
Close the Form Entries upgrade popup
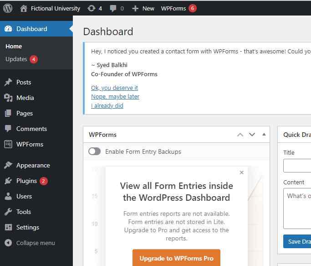coord(241,172)
